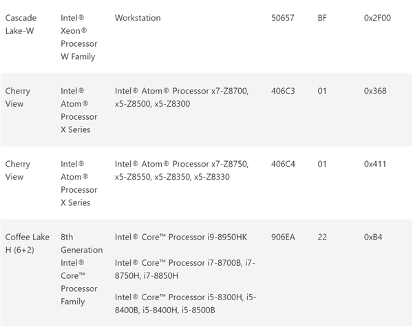Click the platform ID value BF

tap(323, 18)
